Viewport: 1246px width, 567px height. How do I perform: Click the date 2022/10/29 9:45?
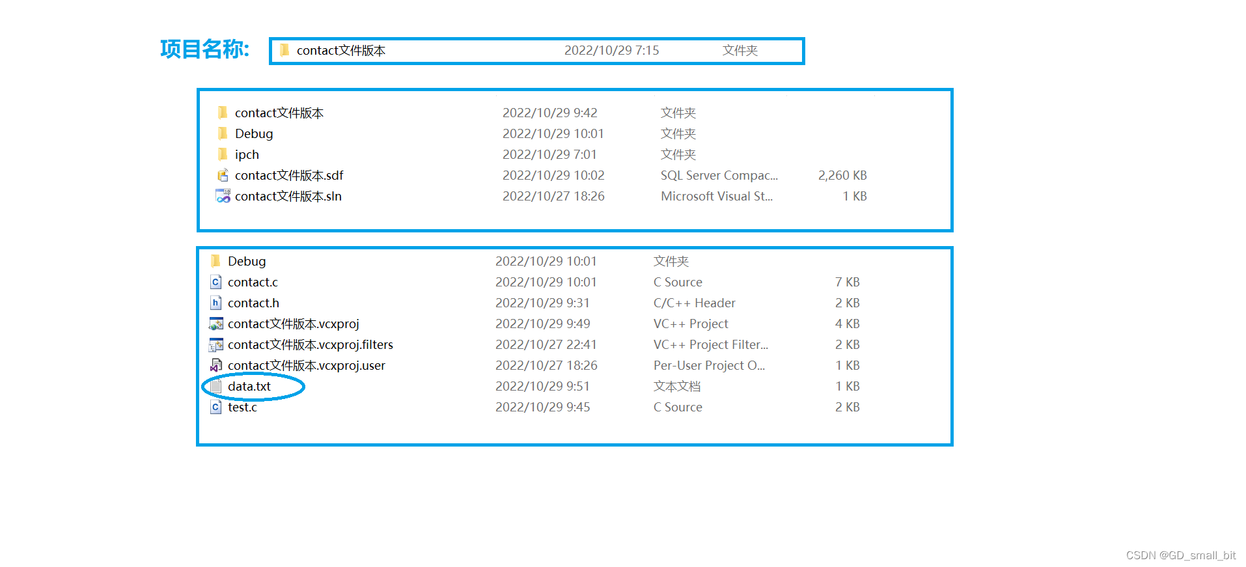coord(543,407)
